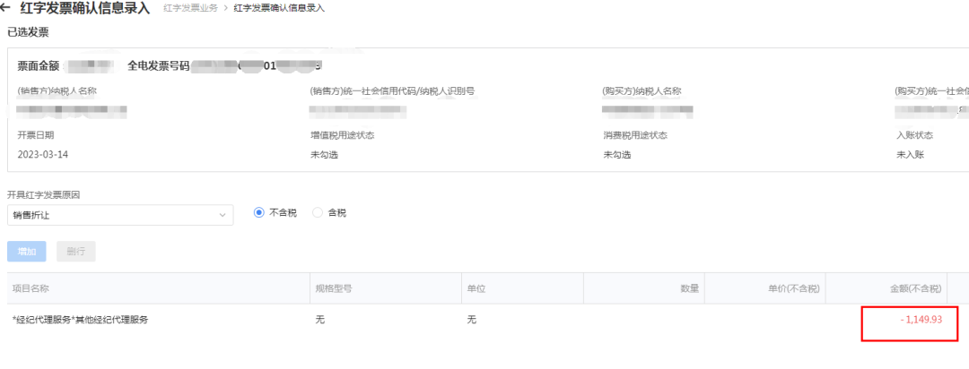Select the 含税 radio button
The width and height of the screenshot is (969, 369).
click(318, 213)
